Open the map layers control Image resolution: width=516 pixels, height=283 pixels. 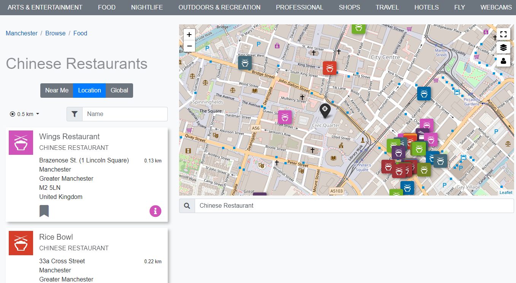pos(503,48)
